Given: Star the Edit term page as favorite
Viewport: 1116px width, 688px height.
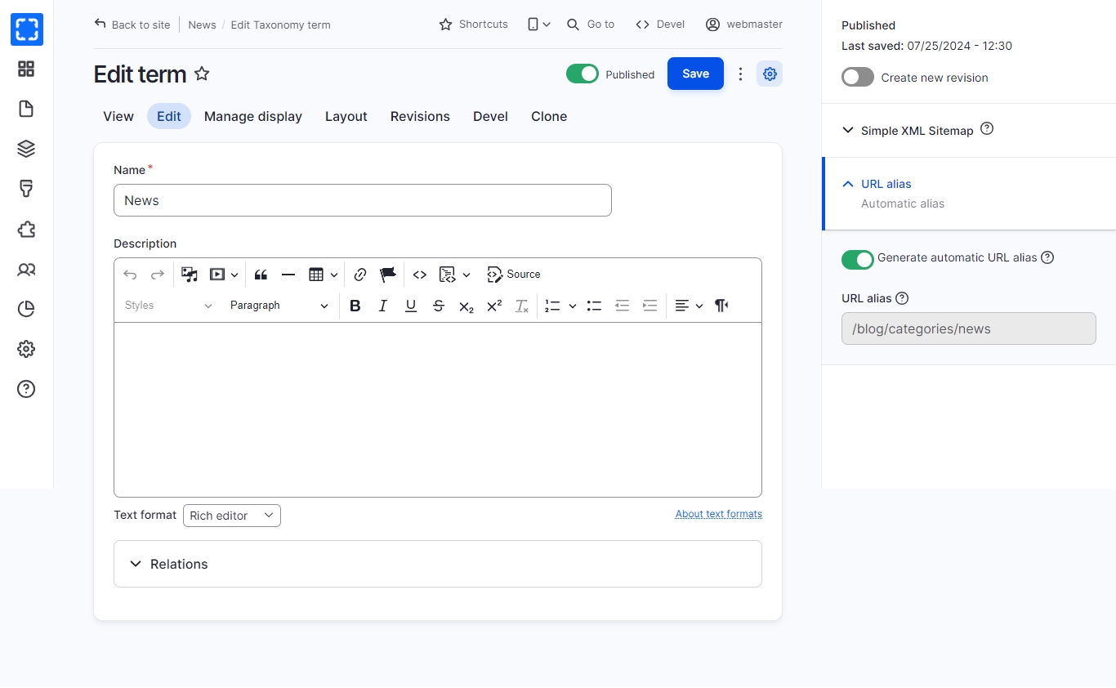Looking at the screenshot, I should [x=202, y=74].
